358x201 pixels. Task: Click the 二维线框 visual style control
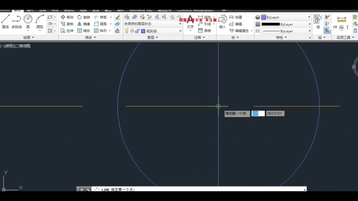click(22, 46)
